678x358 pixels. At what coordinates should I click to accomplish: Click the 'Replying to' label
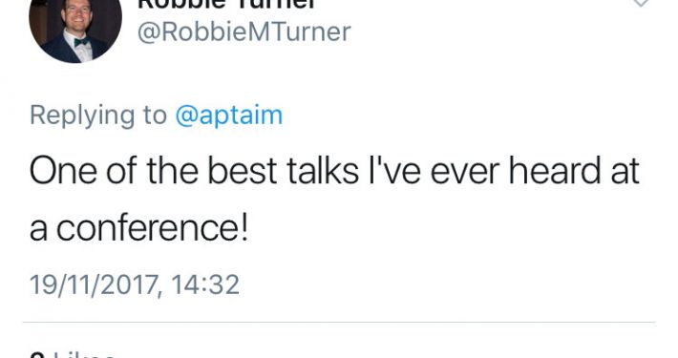click(98, 116)
